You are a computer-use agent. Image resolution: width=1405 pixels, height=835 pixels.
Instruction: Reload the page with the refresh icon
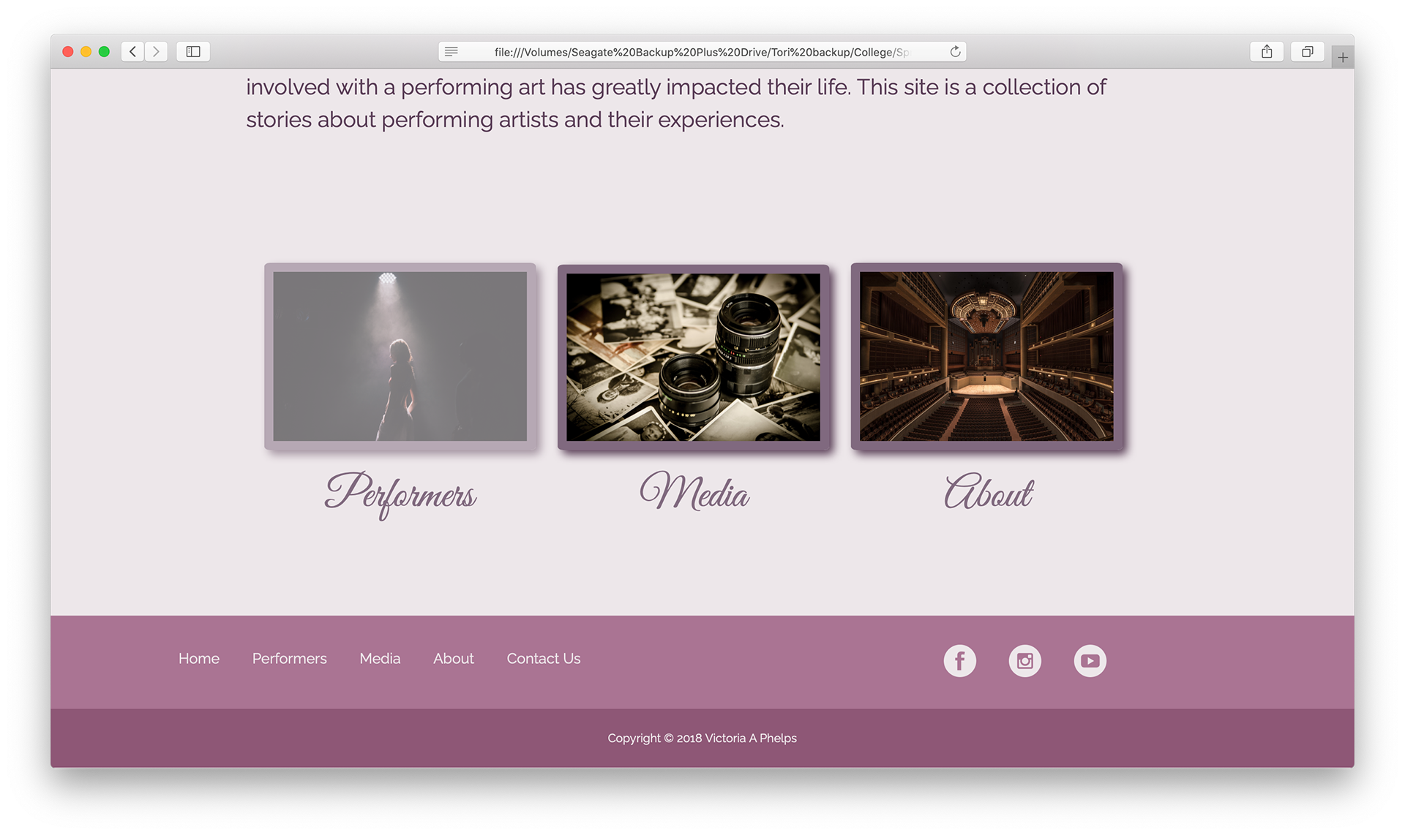955,51
